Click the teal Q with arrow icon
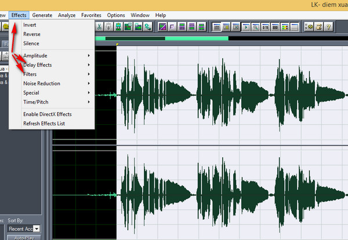The image size is (348, 240). tap(147, 27)
